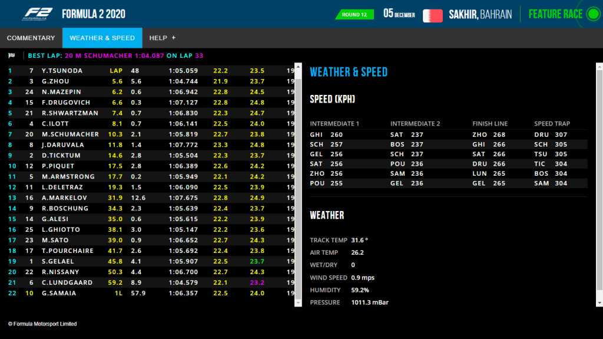Click the Wind Speed 0.9 mps value

363,278
